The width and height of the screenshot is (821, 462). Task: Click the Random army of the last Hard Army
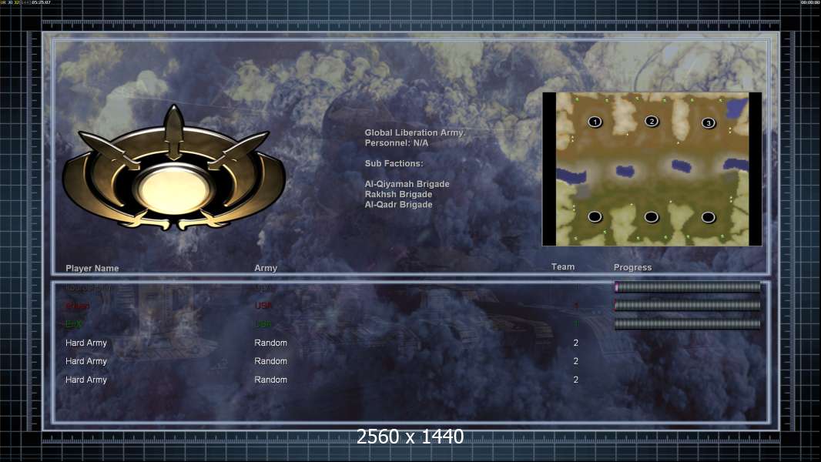tap(270, 380)
